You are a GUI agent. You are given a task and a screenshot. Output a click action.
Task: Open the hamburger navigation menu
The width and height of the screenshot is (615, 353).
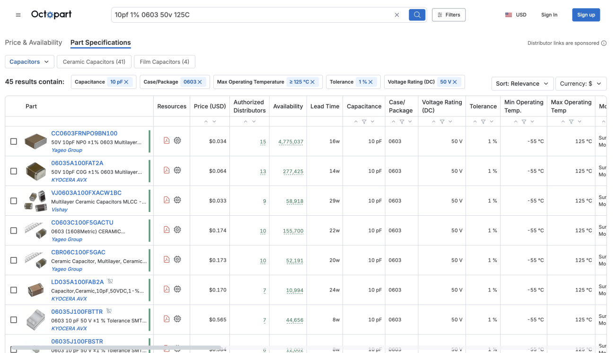(x=18, y=15)
